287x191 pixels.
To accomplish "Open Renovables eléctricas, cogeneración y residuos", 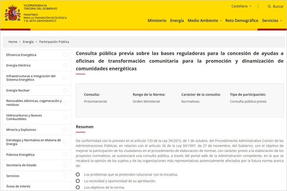I will pos(34,103).
